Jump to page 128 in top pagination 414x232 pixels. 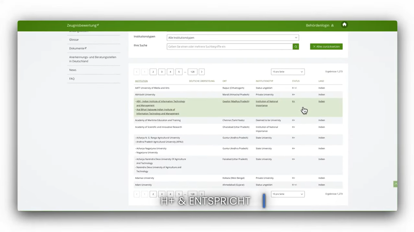tap(192, 72)
